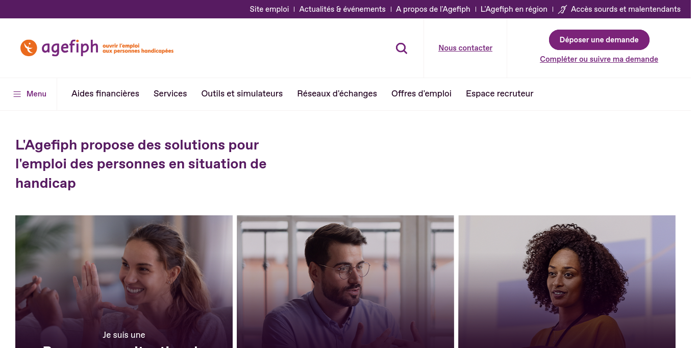697x348 pixels.
Task: Open Site emploi link
Action: coord(269,9)
